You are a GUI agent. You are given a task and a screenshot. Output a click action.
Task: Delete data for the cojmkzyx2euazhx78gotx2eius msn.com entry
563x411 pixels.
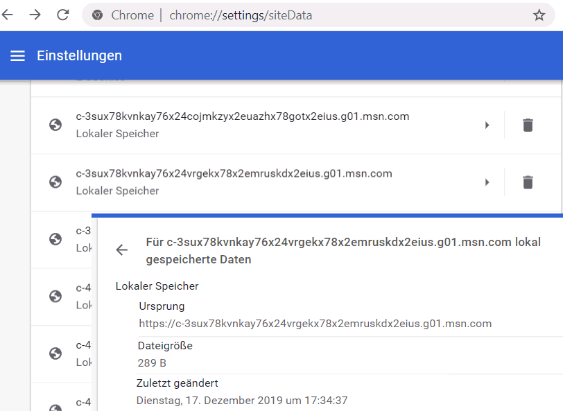528,125
